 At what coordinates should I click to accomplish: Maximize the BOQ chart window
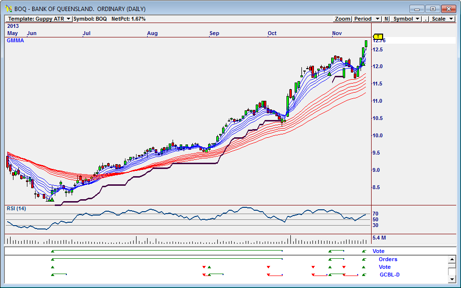tap(433, 9)
